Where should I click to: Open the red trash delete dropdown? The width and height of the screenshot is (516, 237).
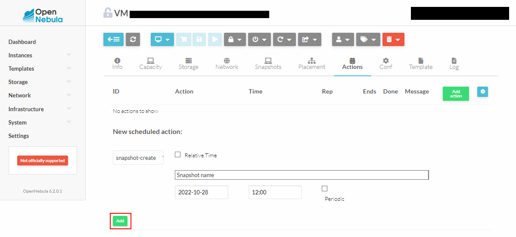[x=393, y=39]
